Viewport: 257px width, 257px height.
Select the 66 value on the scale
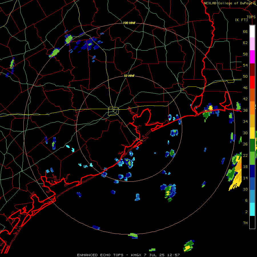245,31
